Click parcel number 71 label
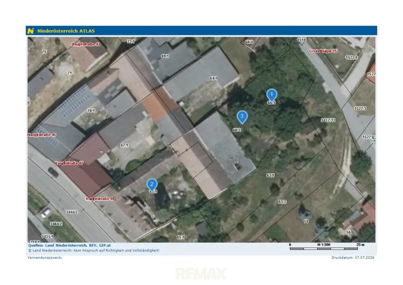Image resolution: width=403 pixels, height=285 pixels. click(70, 73)
